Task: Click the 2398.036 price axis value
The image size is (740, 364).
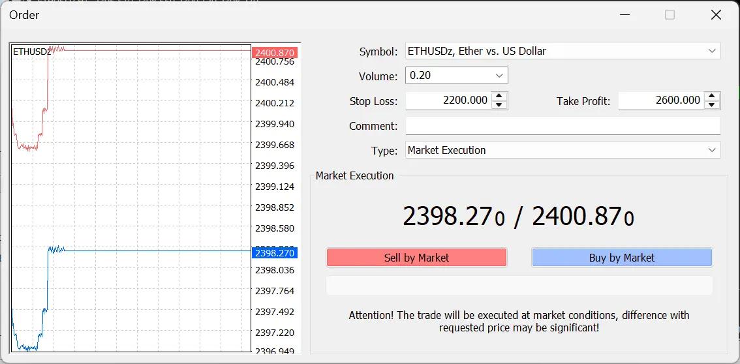Action: pos(274,270)
